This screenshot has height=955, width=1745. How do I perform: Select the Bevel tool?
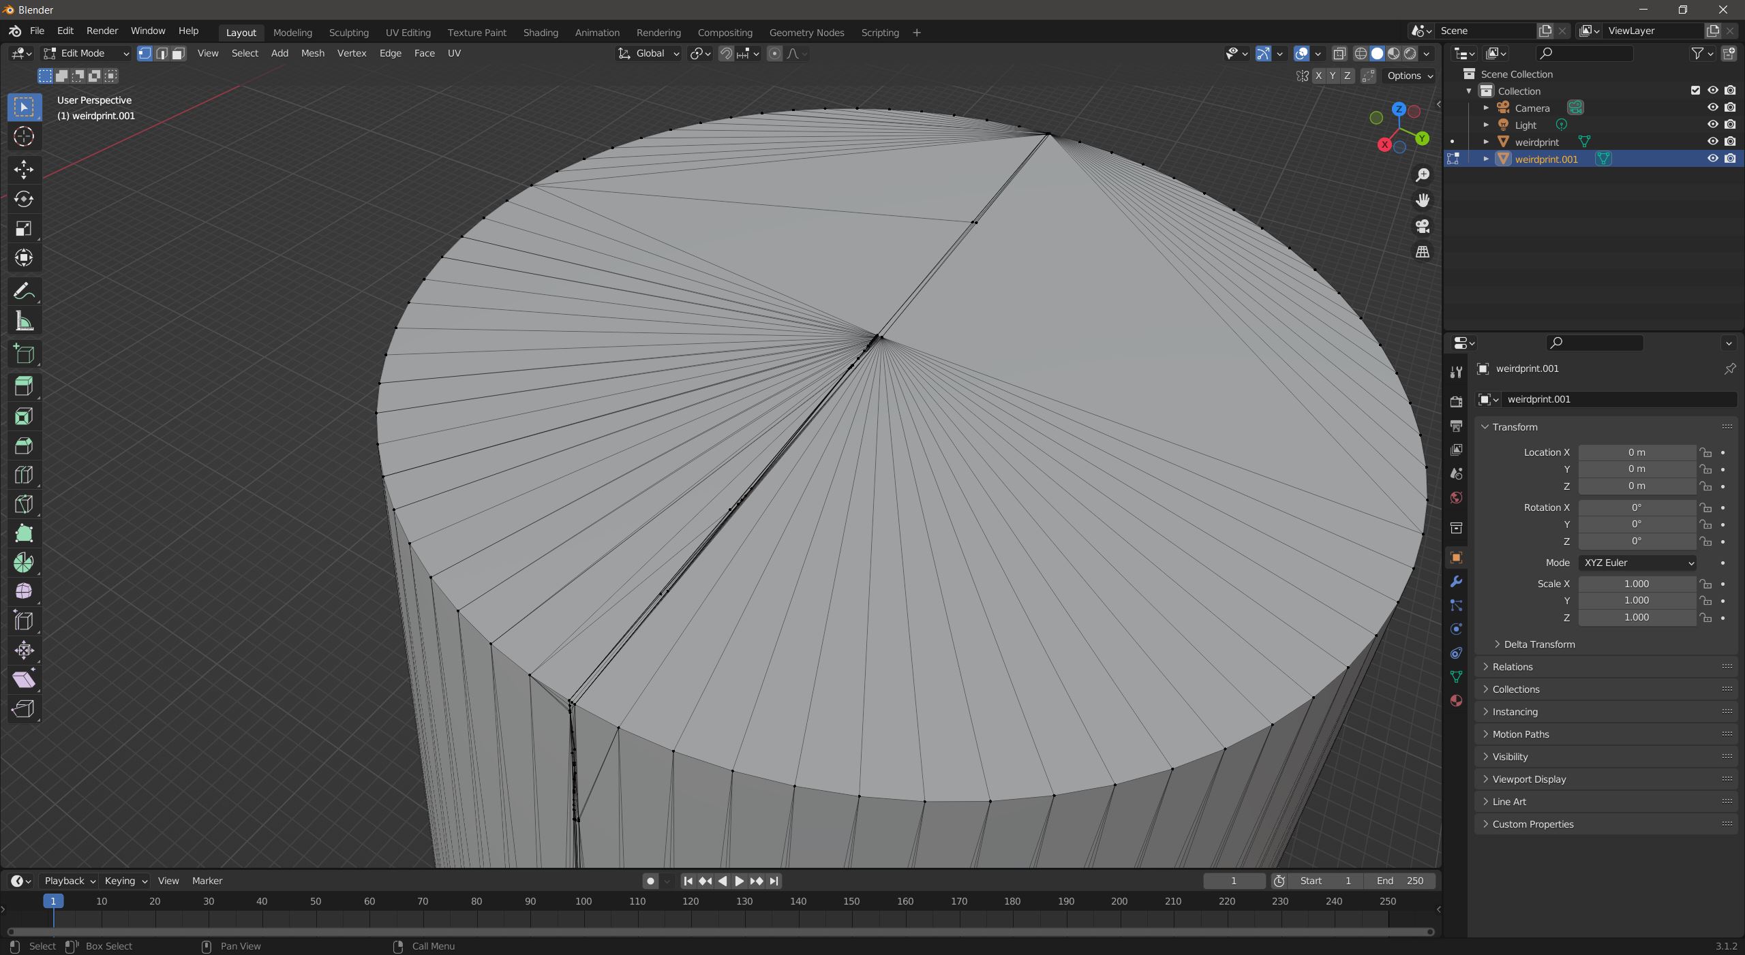pos(24,445)
